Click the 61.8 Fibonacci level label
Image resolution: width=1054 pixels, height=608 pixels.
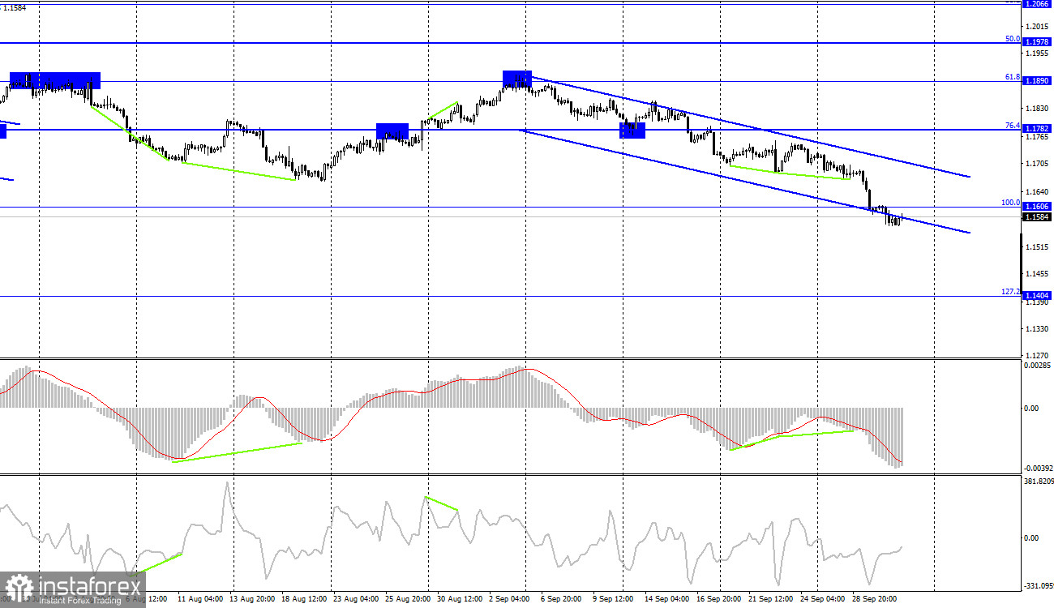click(1012, 77)
